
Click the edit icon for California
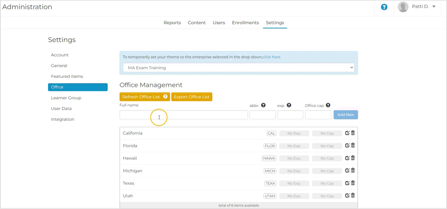pos(348,133)
